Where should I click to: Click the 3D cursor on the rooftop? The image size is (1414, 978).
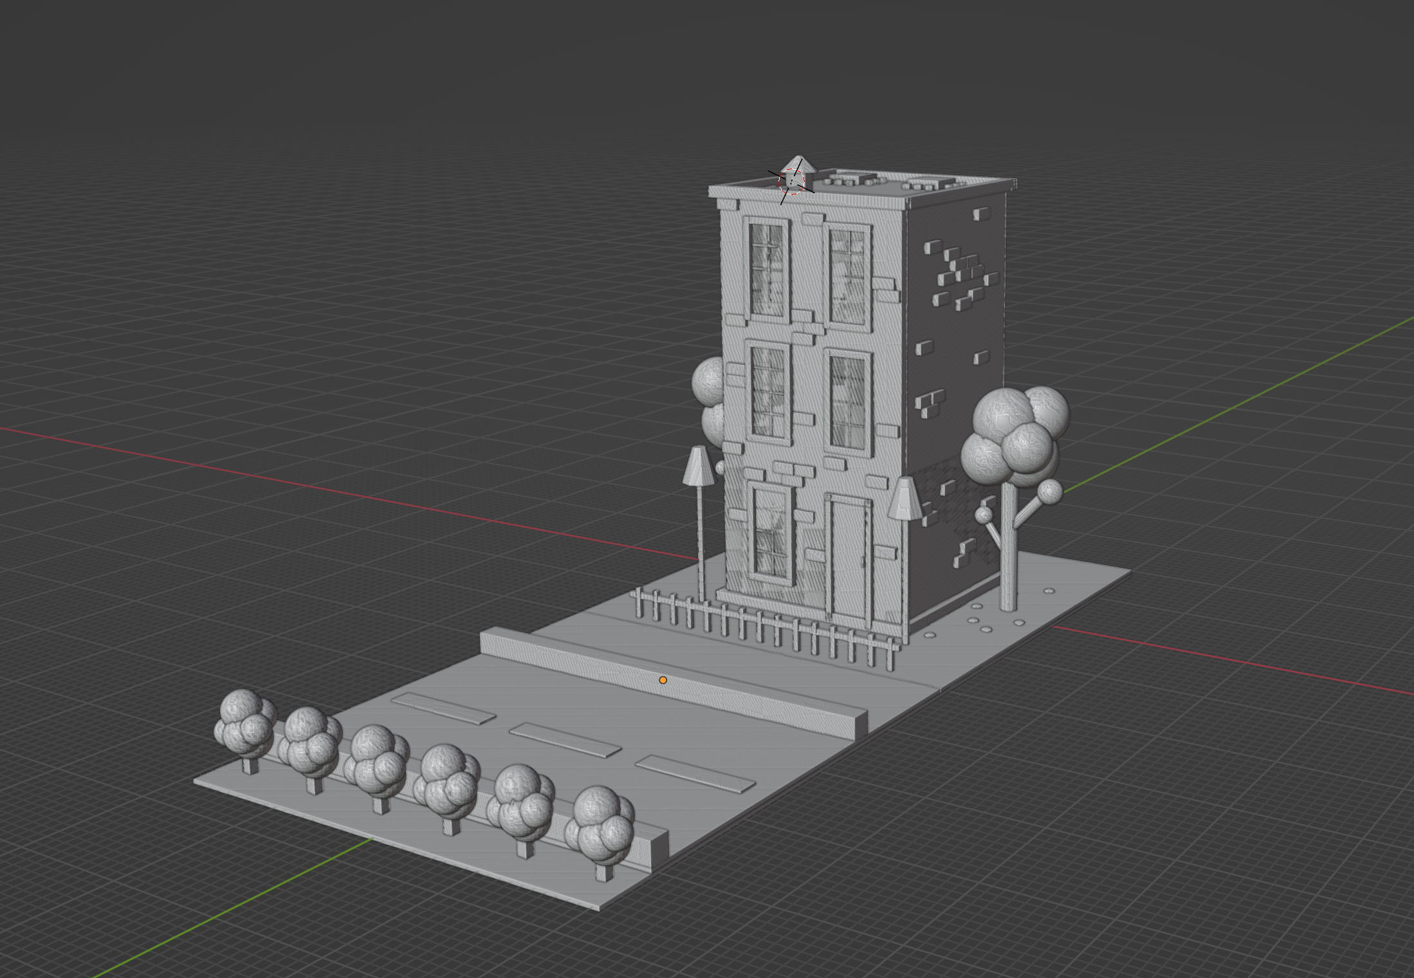(x=791, y=182)
